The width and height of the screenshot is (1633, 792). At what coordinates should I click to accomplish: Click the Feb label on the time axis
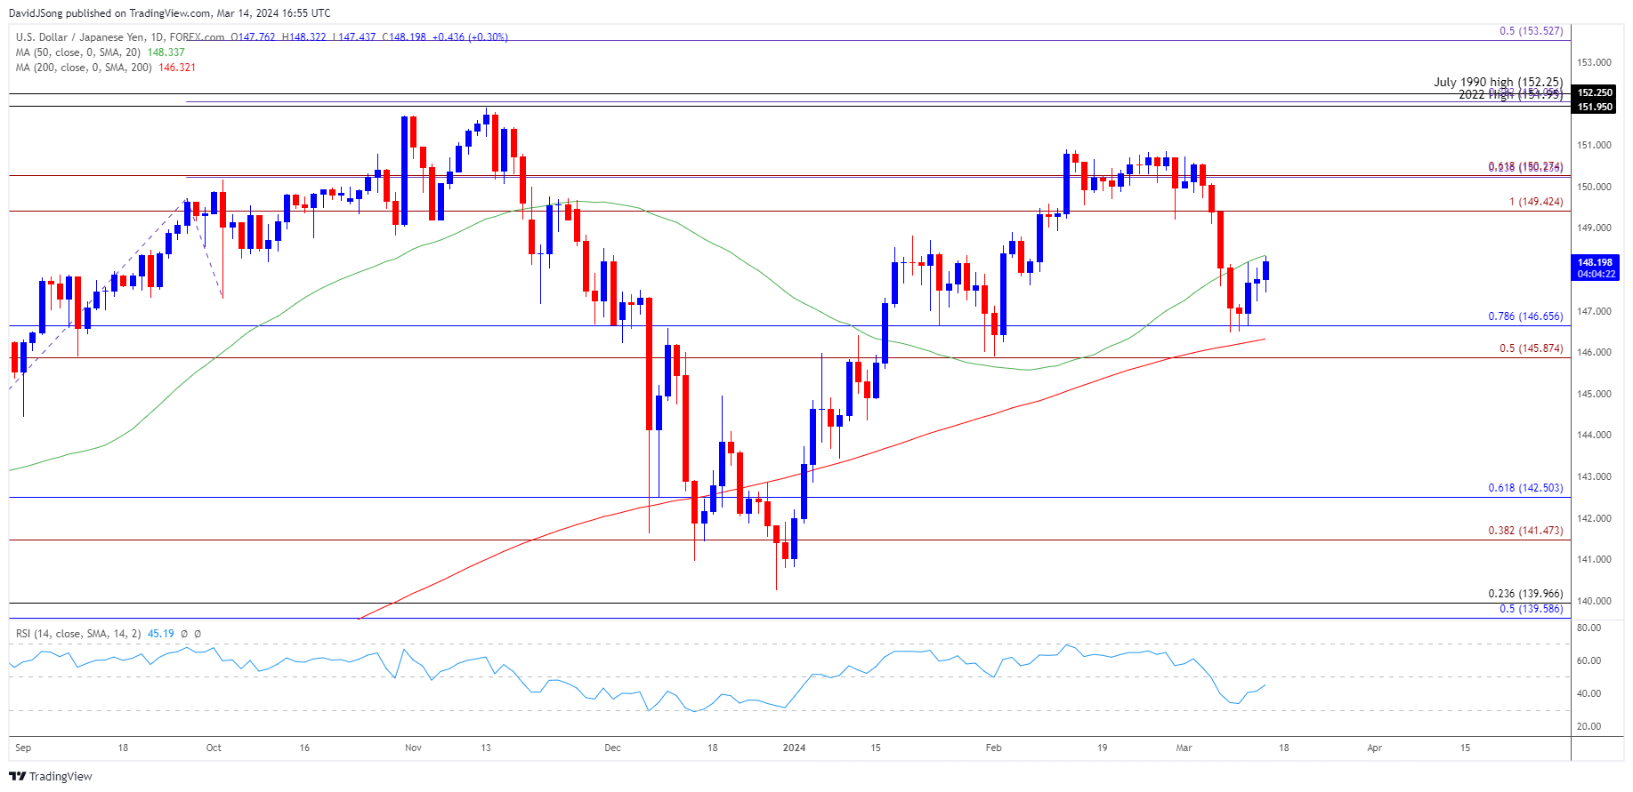coord(993,748)
